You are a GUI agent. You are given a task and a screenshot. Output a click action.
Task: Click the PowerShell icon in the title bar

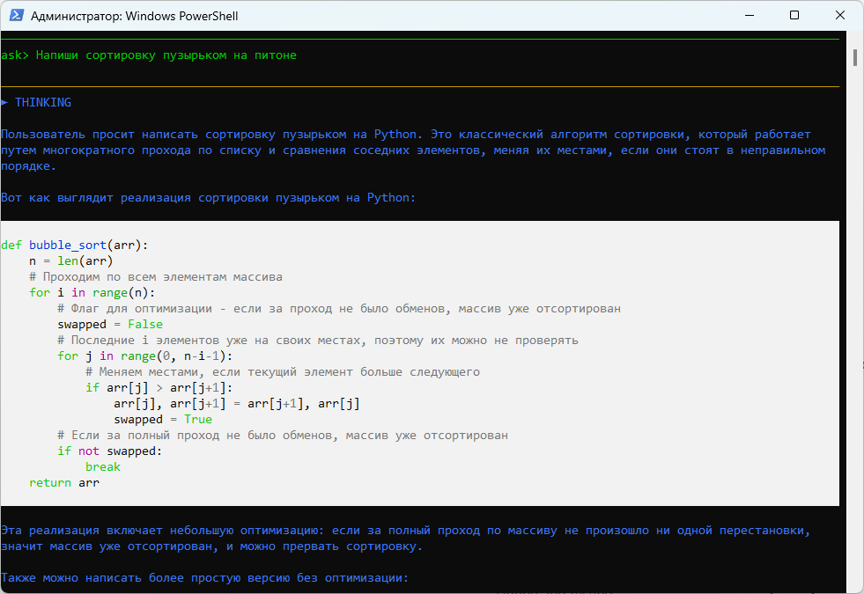click(16, 16)
